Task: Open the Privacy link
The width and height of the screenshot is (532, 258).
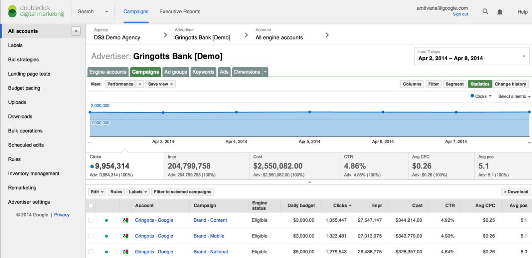Action: pyautogui.click(x=62, y=215)
